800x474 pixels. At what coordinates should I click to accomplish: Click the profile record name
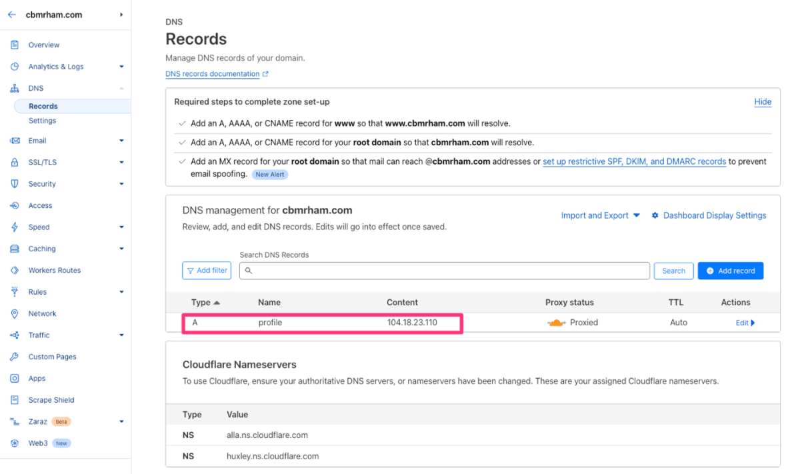point(270,323)
